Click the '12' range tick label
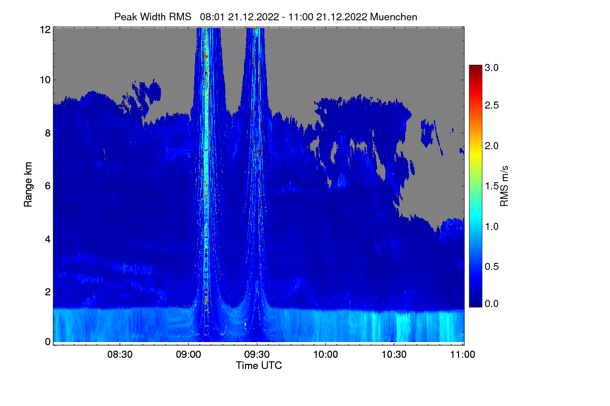The image size is (610, 406). pyautogui.click(x=45, y=29)
